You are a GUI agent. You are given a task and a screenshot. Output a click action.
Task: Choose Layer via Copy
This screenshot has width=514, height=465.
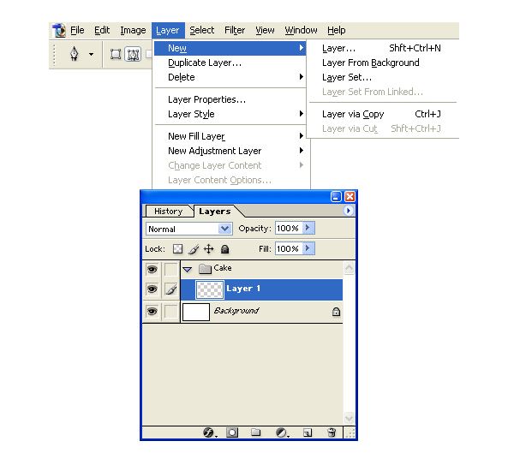pos(382,114)
